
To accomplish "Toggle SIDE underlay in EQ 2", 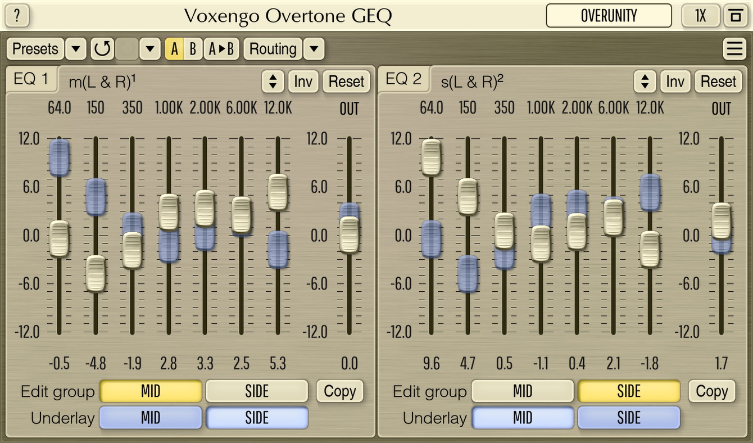I will pyautogui.click(x=629, y=418).
